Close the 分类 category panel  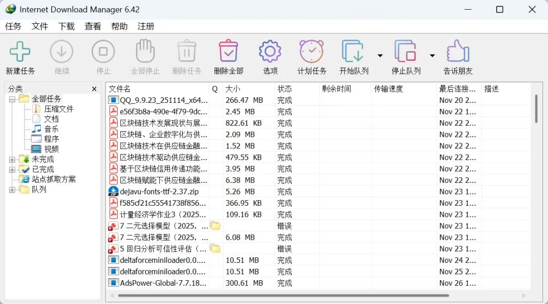(94, 89)
